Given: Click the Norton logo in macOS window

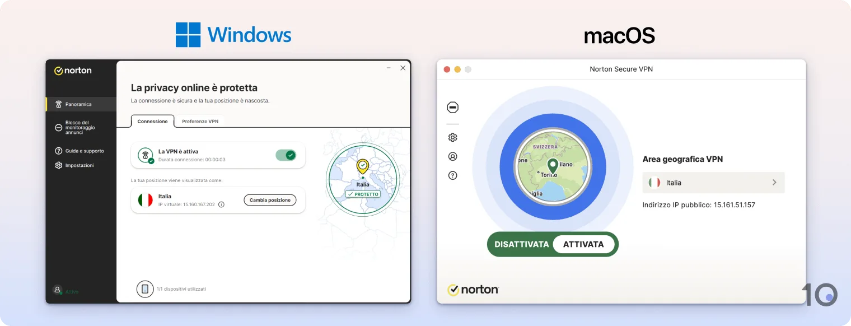Looking at the screenshot, I should coord(473,290).
